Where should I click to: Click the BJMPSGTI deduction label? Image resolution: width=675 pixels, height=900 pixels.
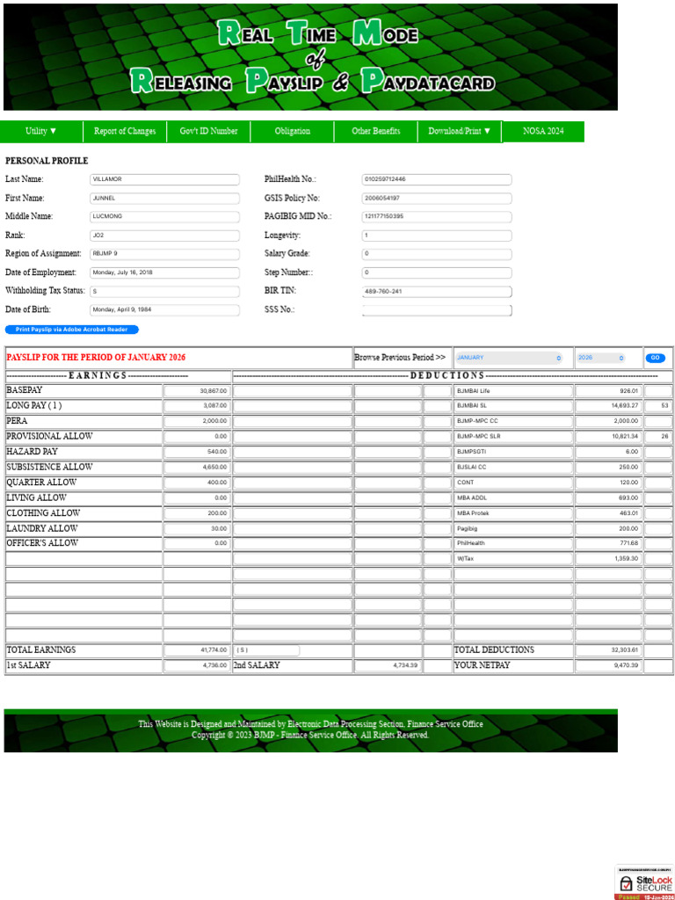tap(513, 453)
